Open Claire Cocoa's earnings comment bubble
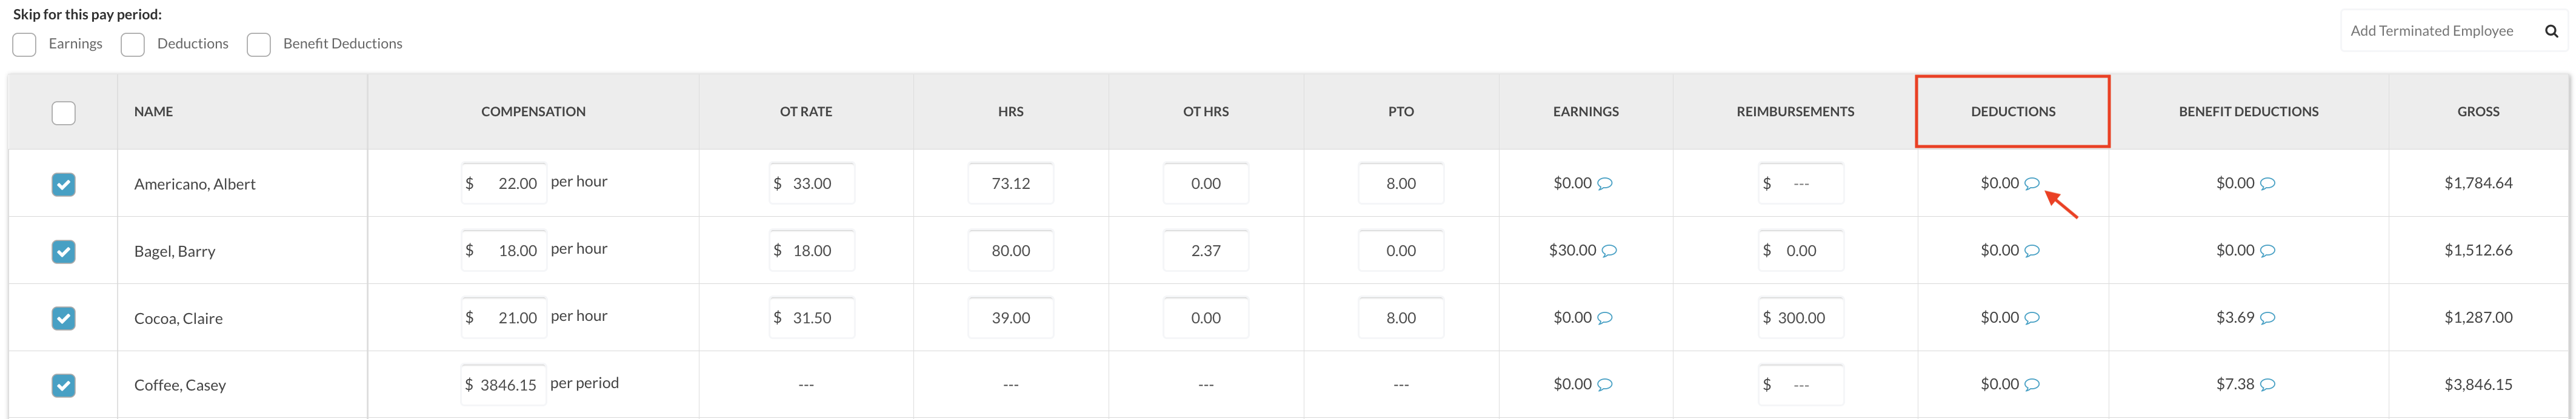The image size is (2576, 419). [x=1604, y=318]
